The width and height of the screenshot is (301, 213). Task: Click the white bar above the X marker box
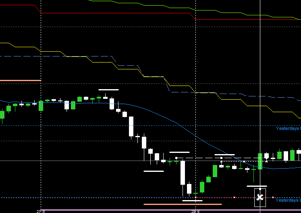point(257,186)
